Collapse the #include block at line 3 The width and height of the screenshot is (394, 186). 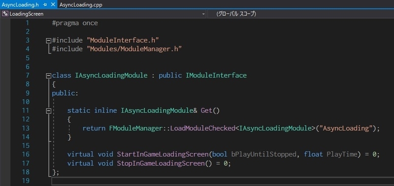coord(48,41)
